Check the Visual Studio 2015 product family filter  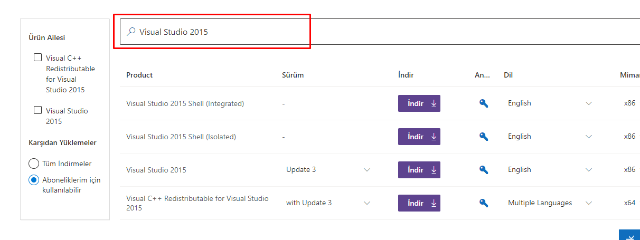point(38,110)
